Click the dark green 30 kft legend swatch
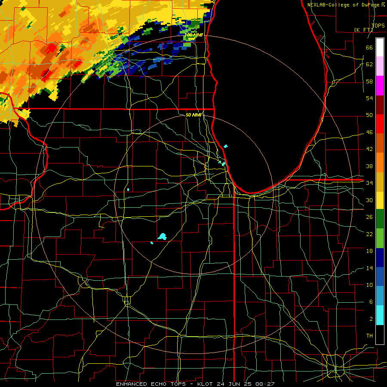This screenshot has height=387, width=387. (x=380, y=219)
